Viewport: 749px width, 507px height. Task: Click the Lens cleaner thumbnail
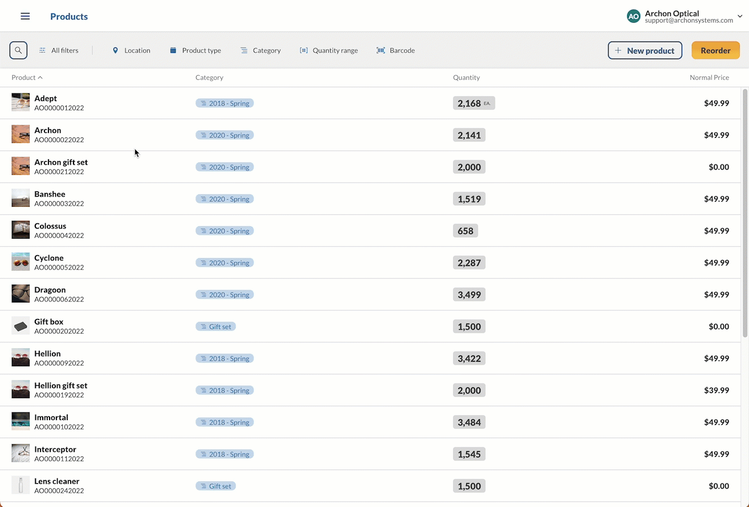(x=21, y=485)
